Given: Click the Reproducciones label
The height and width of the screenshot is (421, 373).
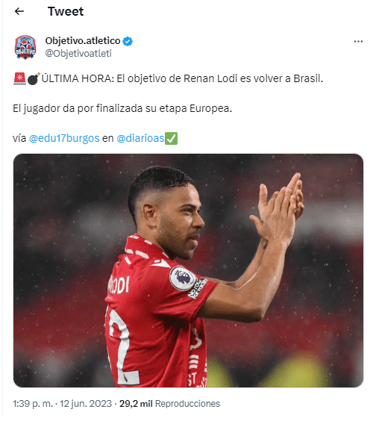Looking at the screenshot, I should 187,404.
